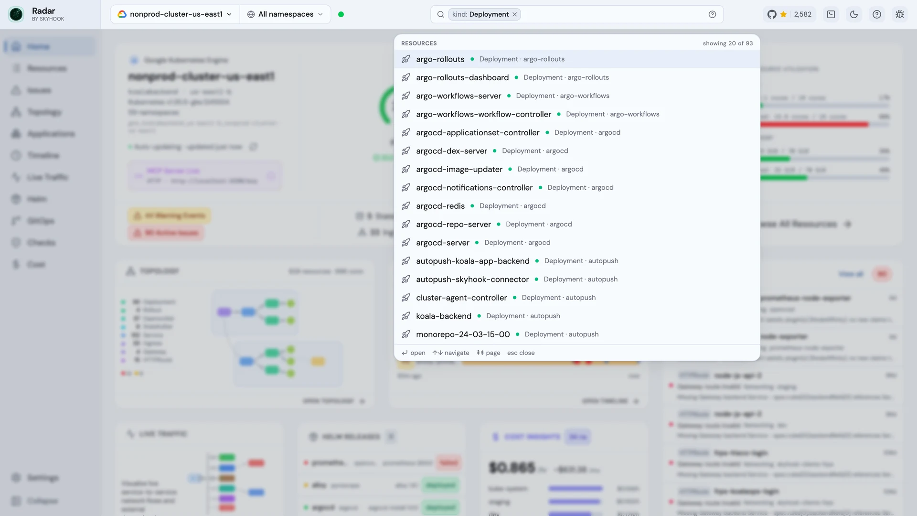Select the argo-rollouts deployment result
The width and height of the screenshot is (917, 516).
coord(577,59)
